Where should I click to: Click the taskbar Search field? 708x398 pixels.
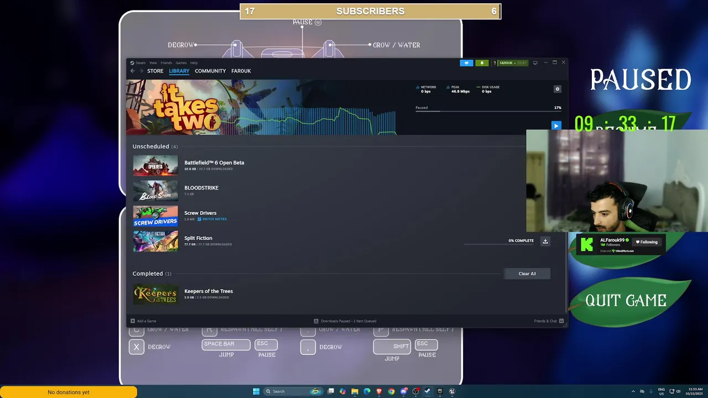[x=293, y=391]
